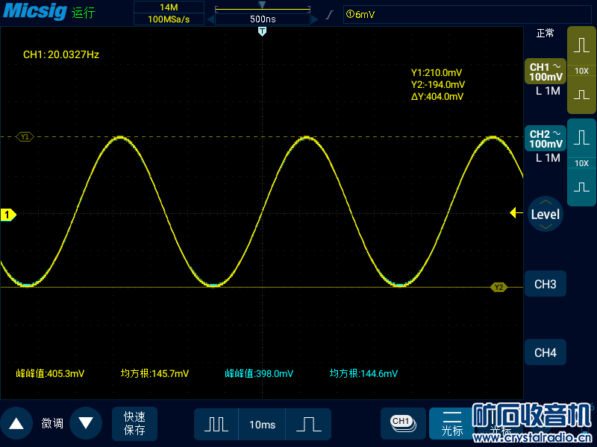Open CH2 100mV channel settings
This screenshot has width=597, height=447.
point(546,139)
